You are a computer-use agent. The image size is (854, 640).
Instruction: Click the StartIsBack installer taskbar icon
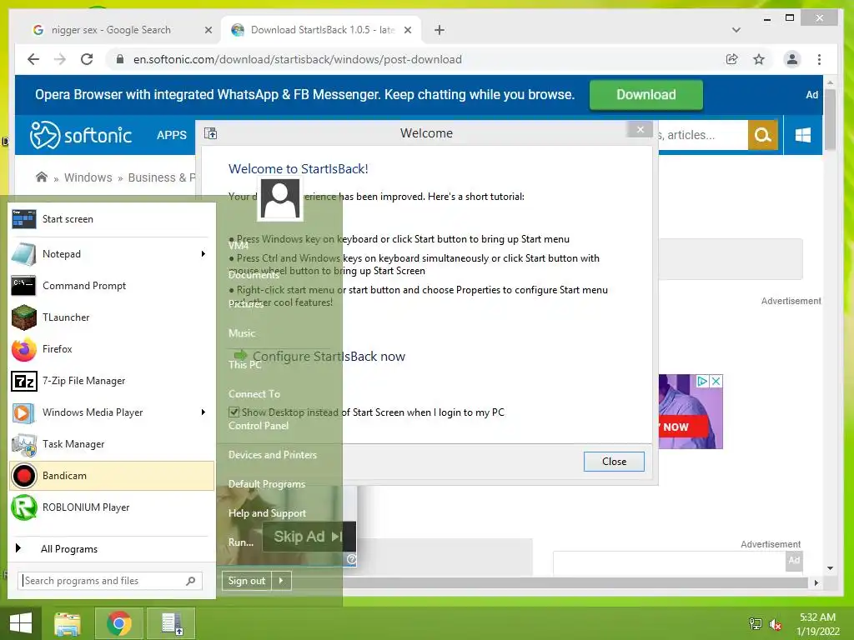point(172,623)
